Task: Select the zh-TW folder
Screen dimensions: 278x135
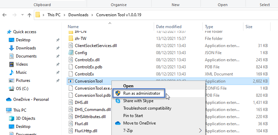Action: 81,39
